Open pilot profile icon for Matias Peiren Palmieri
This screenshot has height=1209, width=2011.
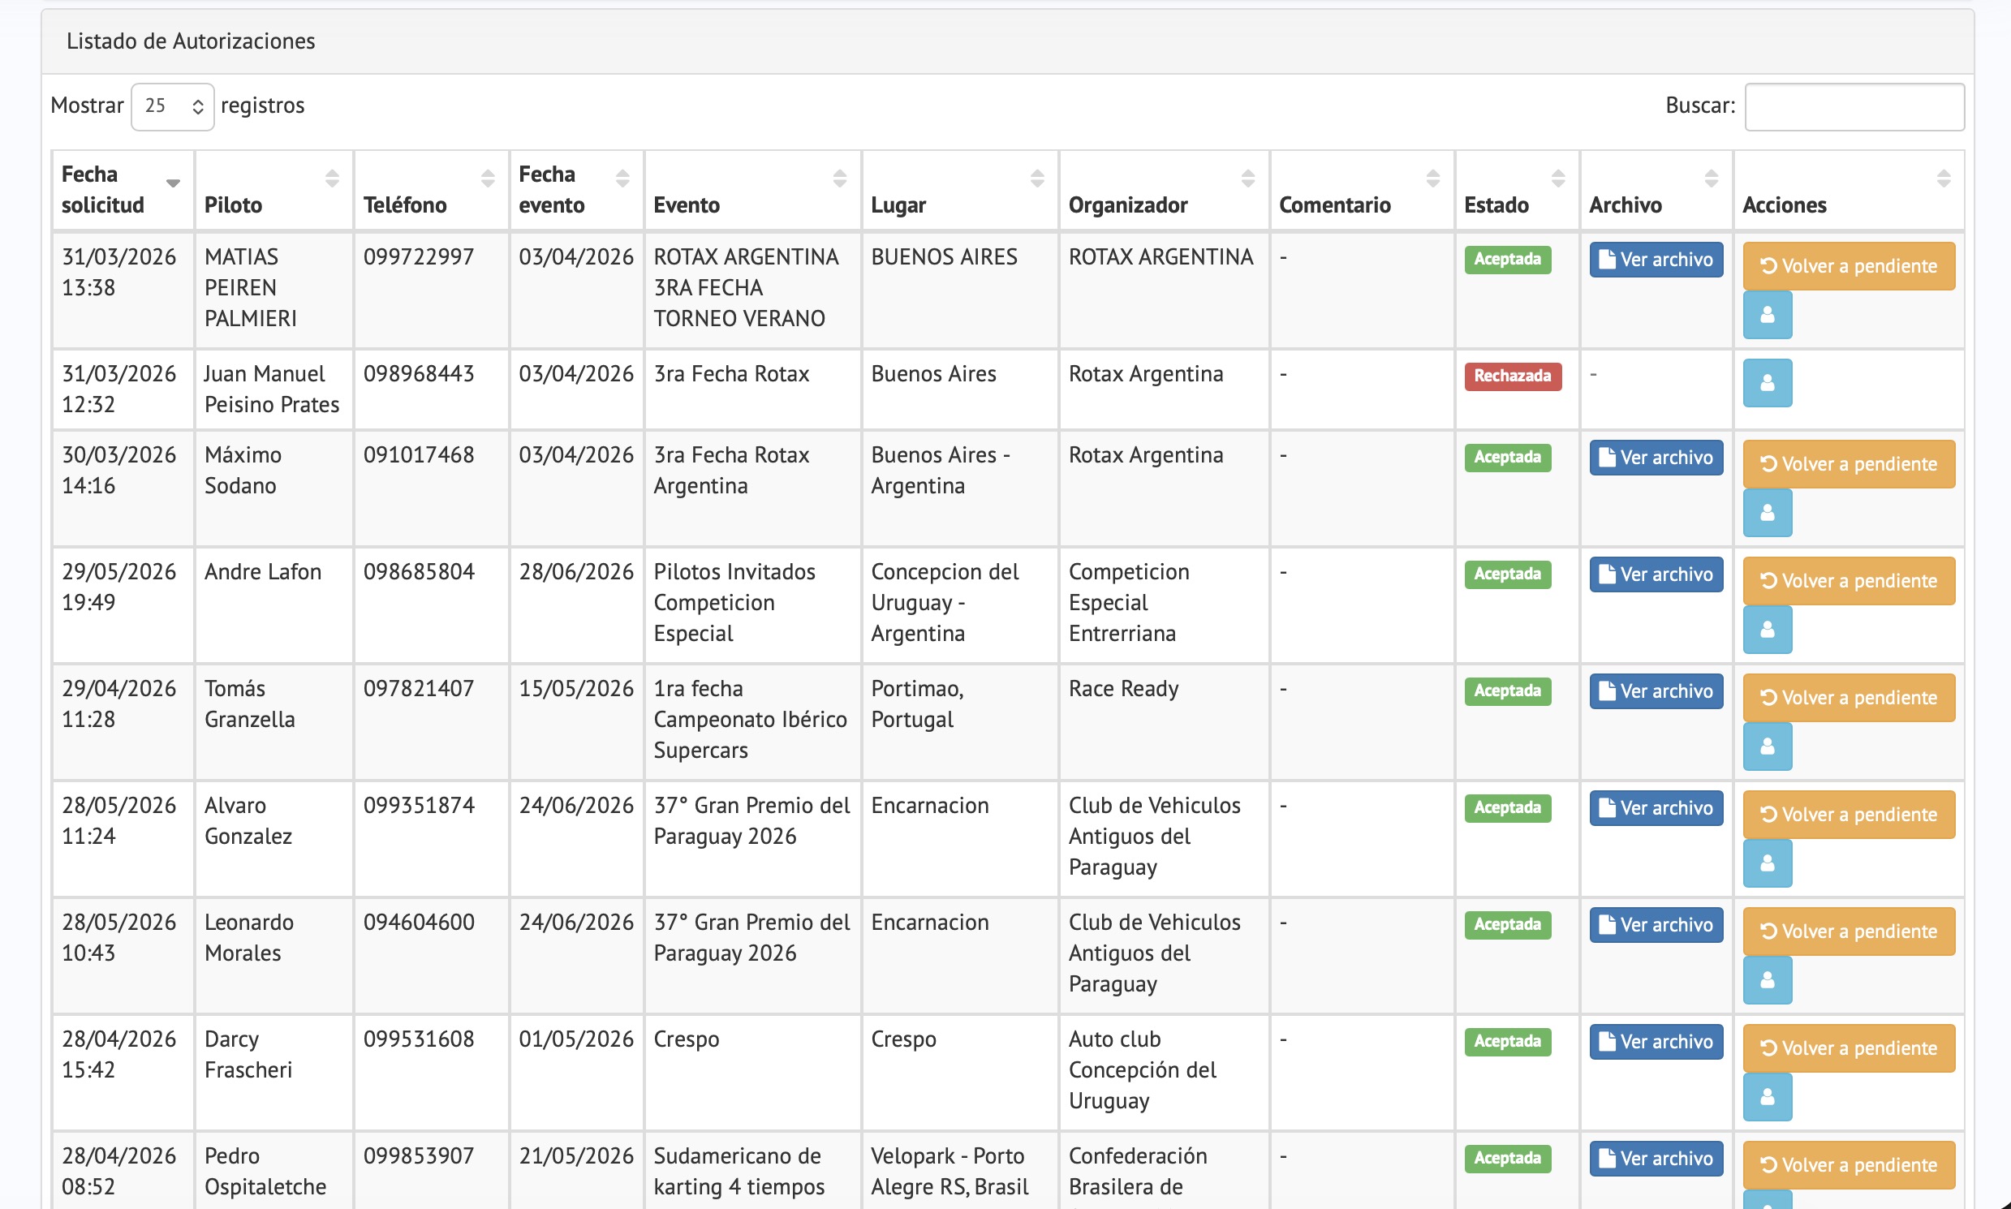click(x=1767, y=315)
